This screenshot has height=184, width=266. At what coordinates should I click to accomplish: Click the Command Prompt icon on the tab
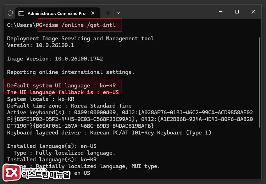click(21, 13)
